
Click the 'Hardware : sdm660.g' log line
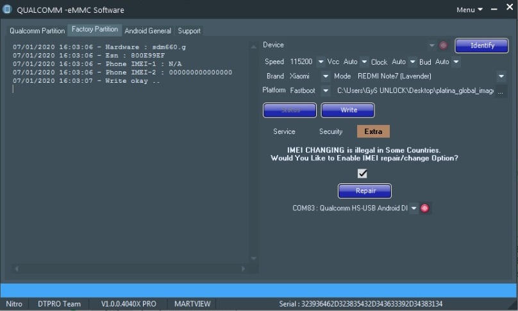tap(99, 47)
